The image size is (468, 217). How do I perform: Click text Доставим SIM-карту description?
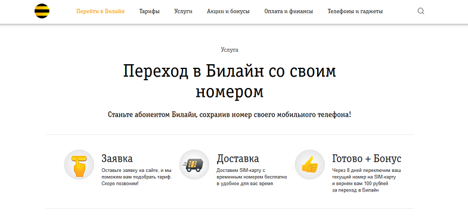[x=252, y=177]
